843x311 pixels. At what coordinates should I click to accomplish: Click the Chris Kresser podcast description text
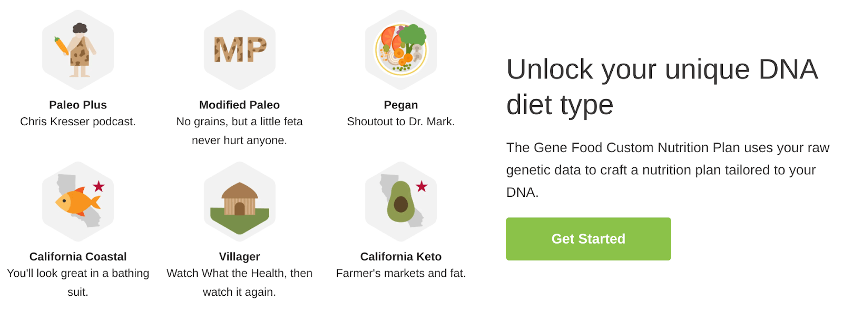(78, 122)
